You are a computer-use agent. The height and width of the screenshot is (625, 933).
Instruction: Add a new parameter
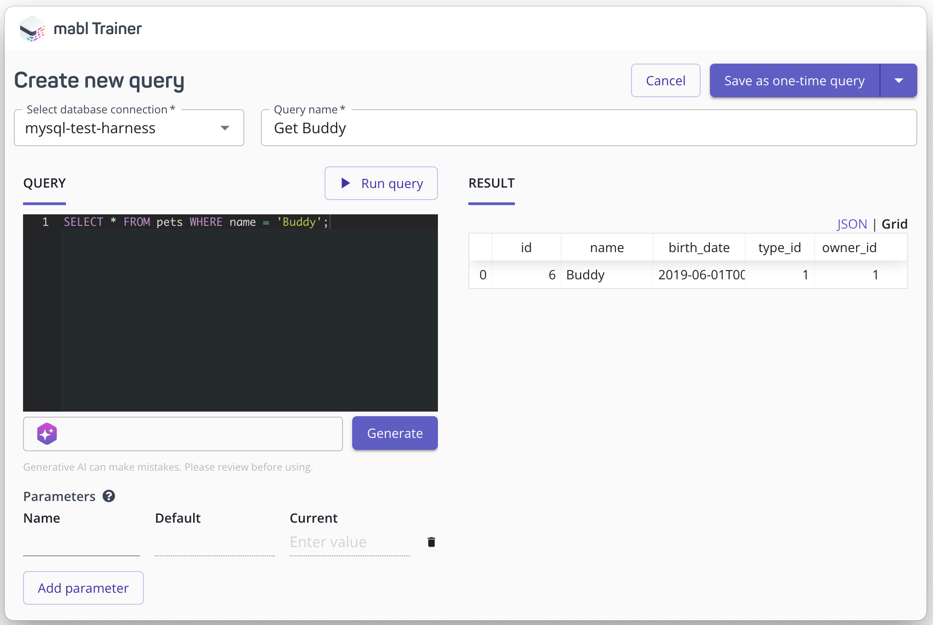[x=83, y=588]
